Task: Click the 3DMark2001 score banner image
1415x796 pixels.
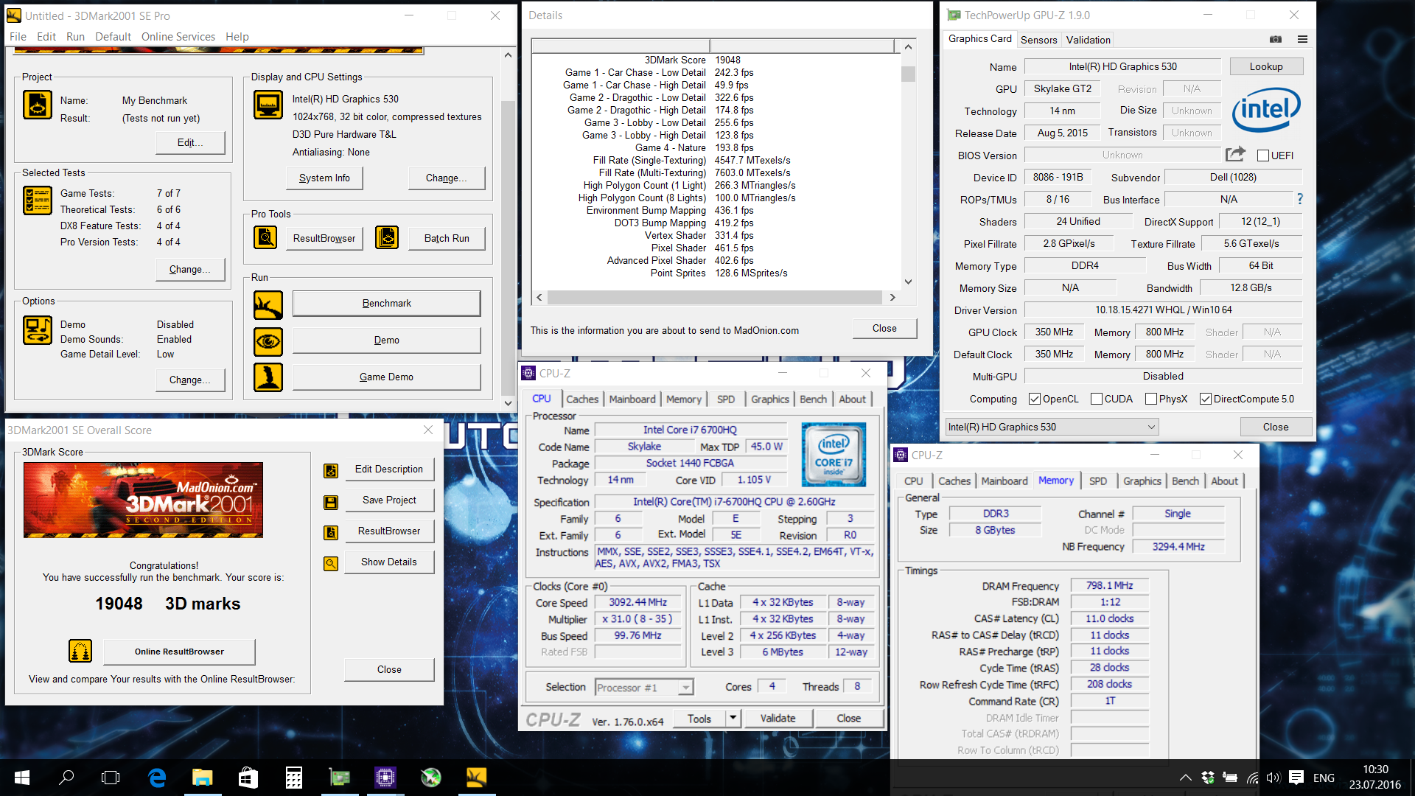Action: [x=143, y=500]
